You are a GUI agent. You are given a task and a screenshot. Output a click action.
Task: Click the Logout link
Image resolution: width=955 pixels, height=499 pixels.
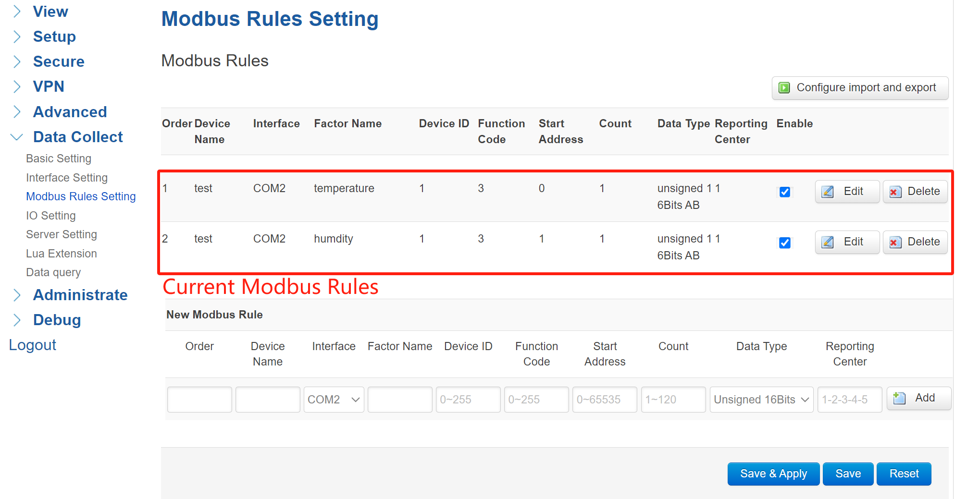click(x=33, y=345)
